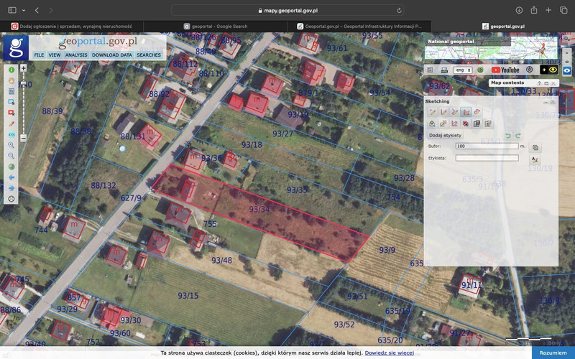Image resolution: width=575 pixels, height=359 pixels.
Task: Activate the pencil sketch tool in left toolbar
Action: coord(11,123)
